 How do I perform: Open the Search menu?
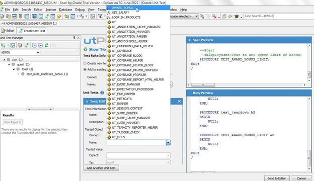tap(26, 10)
